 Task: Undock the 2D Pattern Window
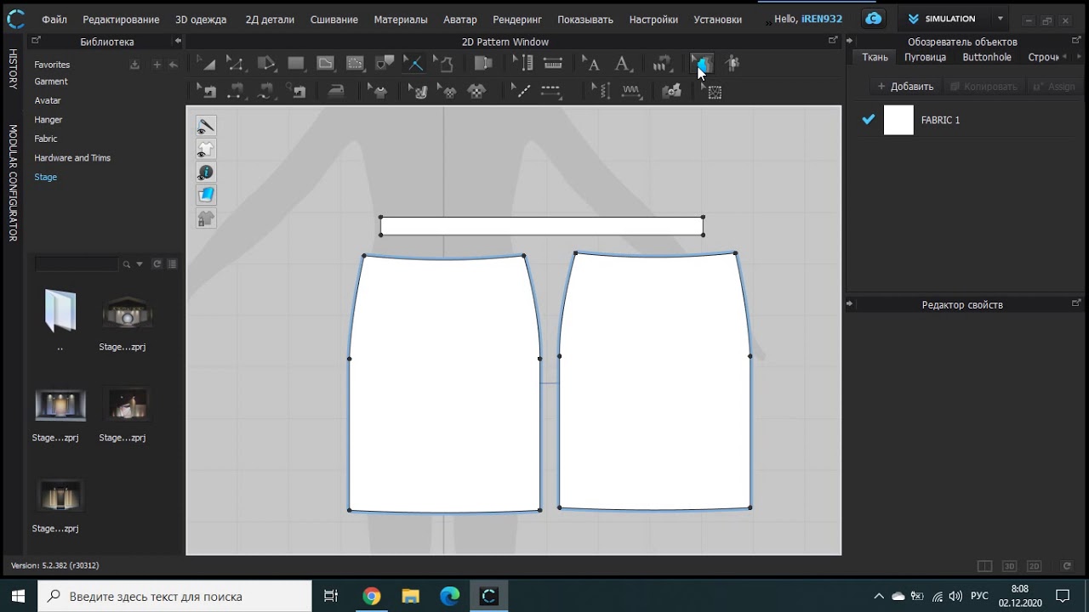(x=833, y=40)
